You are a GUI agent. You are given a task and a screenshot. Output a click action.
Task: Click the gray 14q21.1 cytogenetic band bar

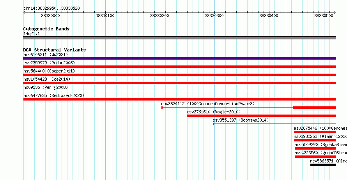coord(179,38)
